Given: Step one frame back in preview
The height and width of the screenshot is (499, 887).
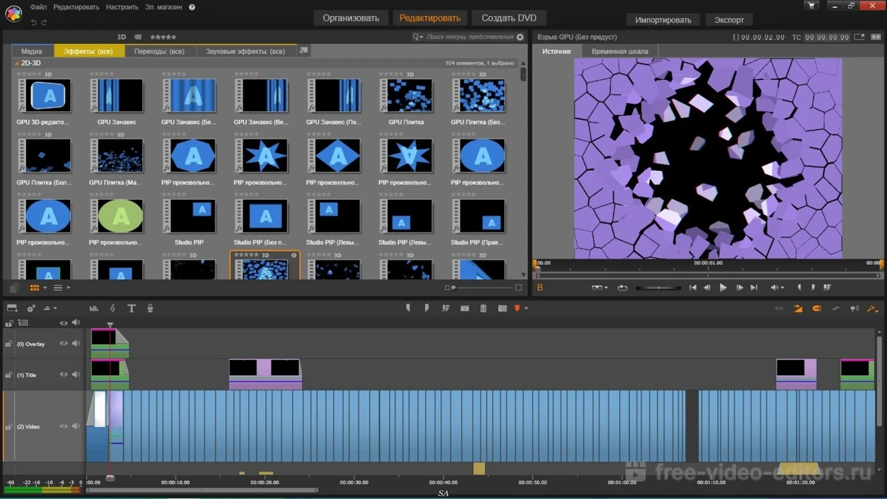Looking at the screenshot, I should click(707, 288).
